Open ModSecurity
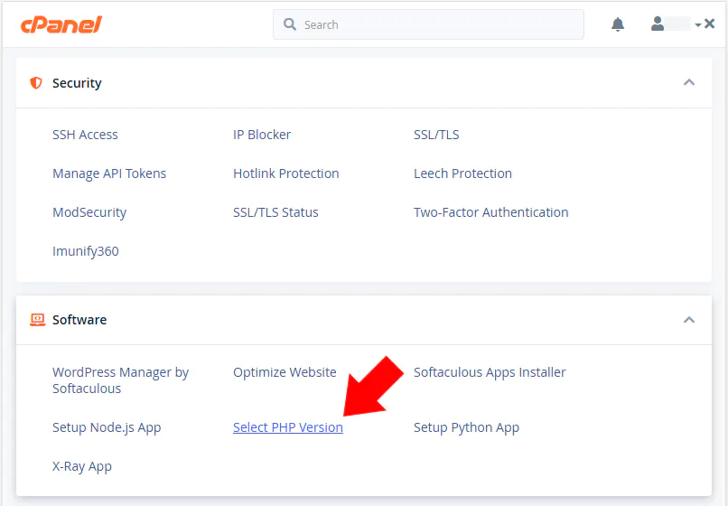The width and height of the screenshot is (728, 506). pos(89,213)
